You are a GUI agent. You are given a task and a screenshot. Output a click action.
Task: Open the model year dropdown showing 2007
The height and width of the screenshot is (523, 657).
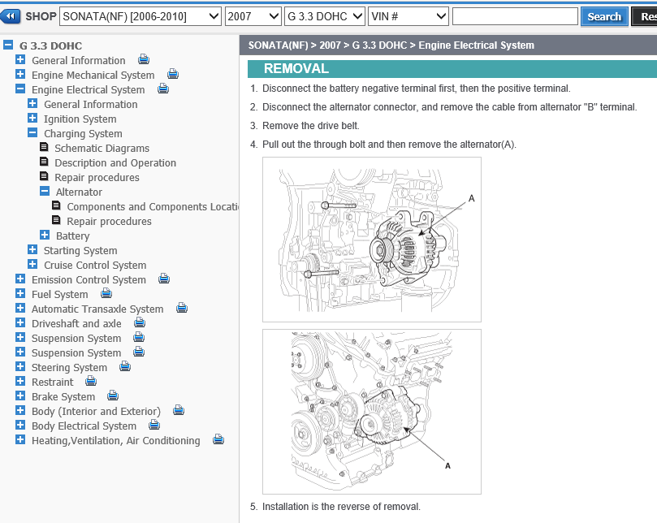coord(253,16)
